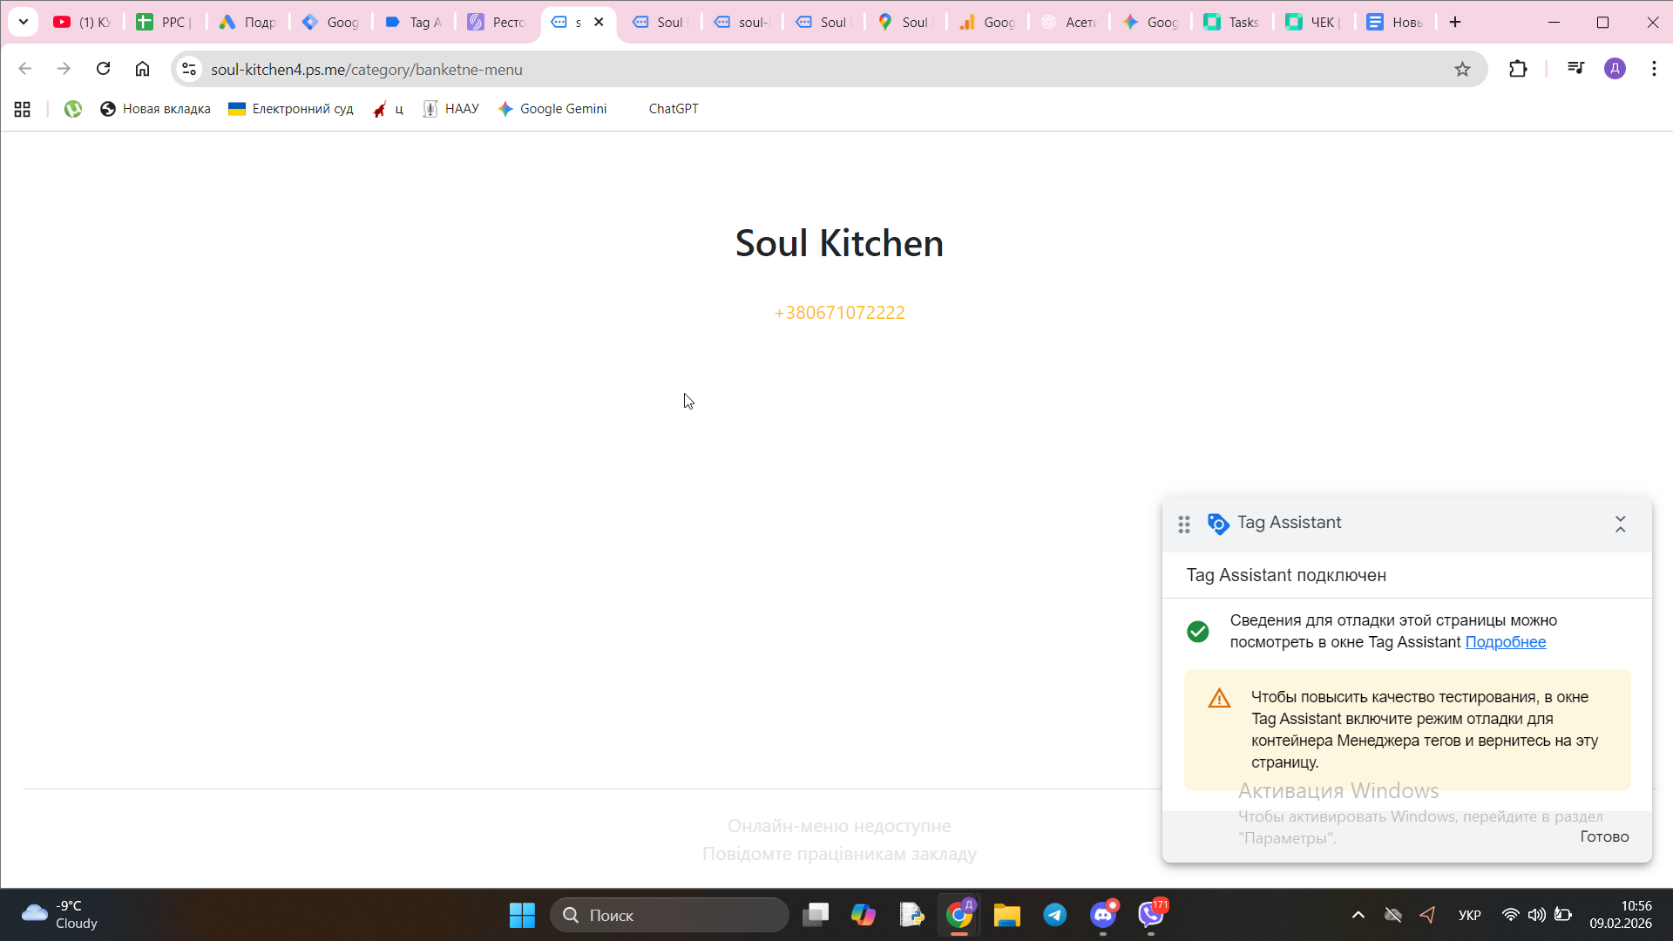Open Telegram from the taskbar
The image size is (1673, 941).
(1054, 915)
